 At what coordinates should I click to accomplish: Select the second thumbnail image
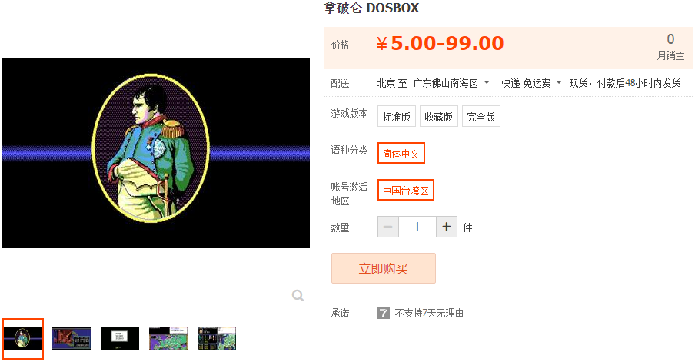[x=71, y=338]
